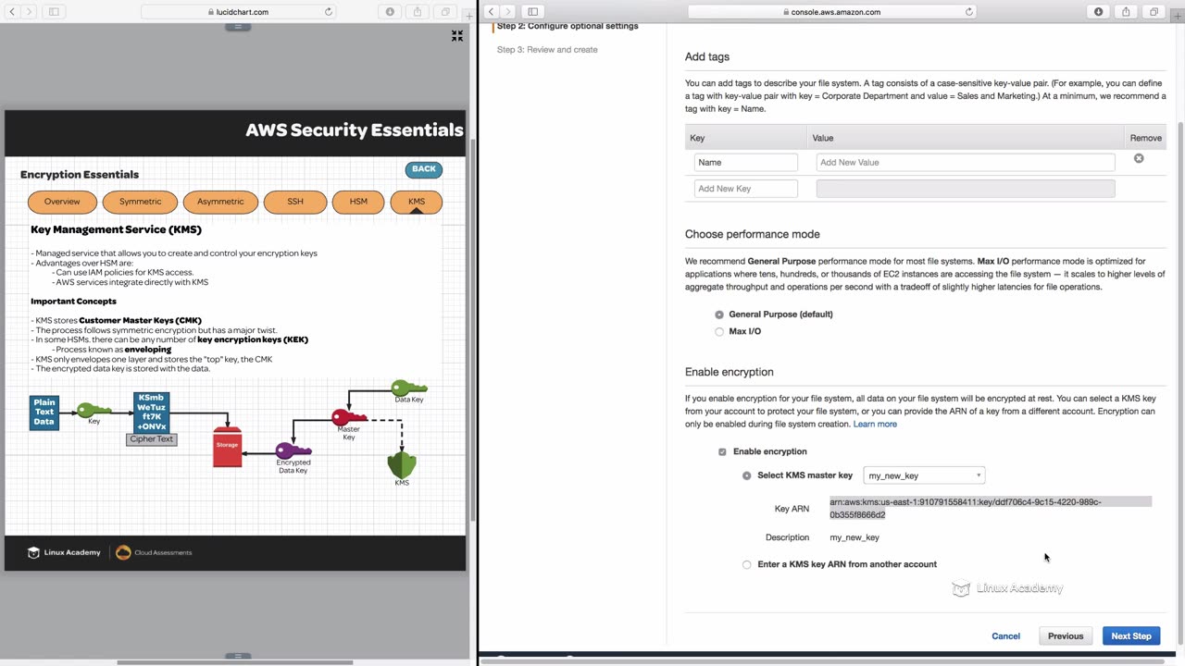Follow the Learn more link about encryption
Image resolution: width=1185 pixels, height=666 pixels.
click(875, 425)
